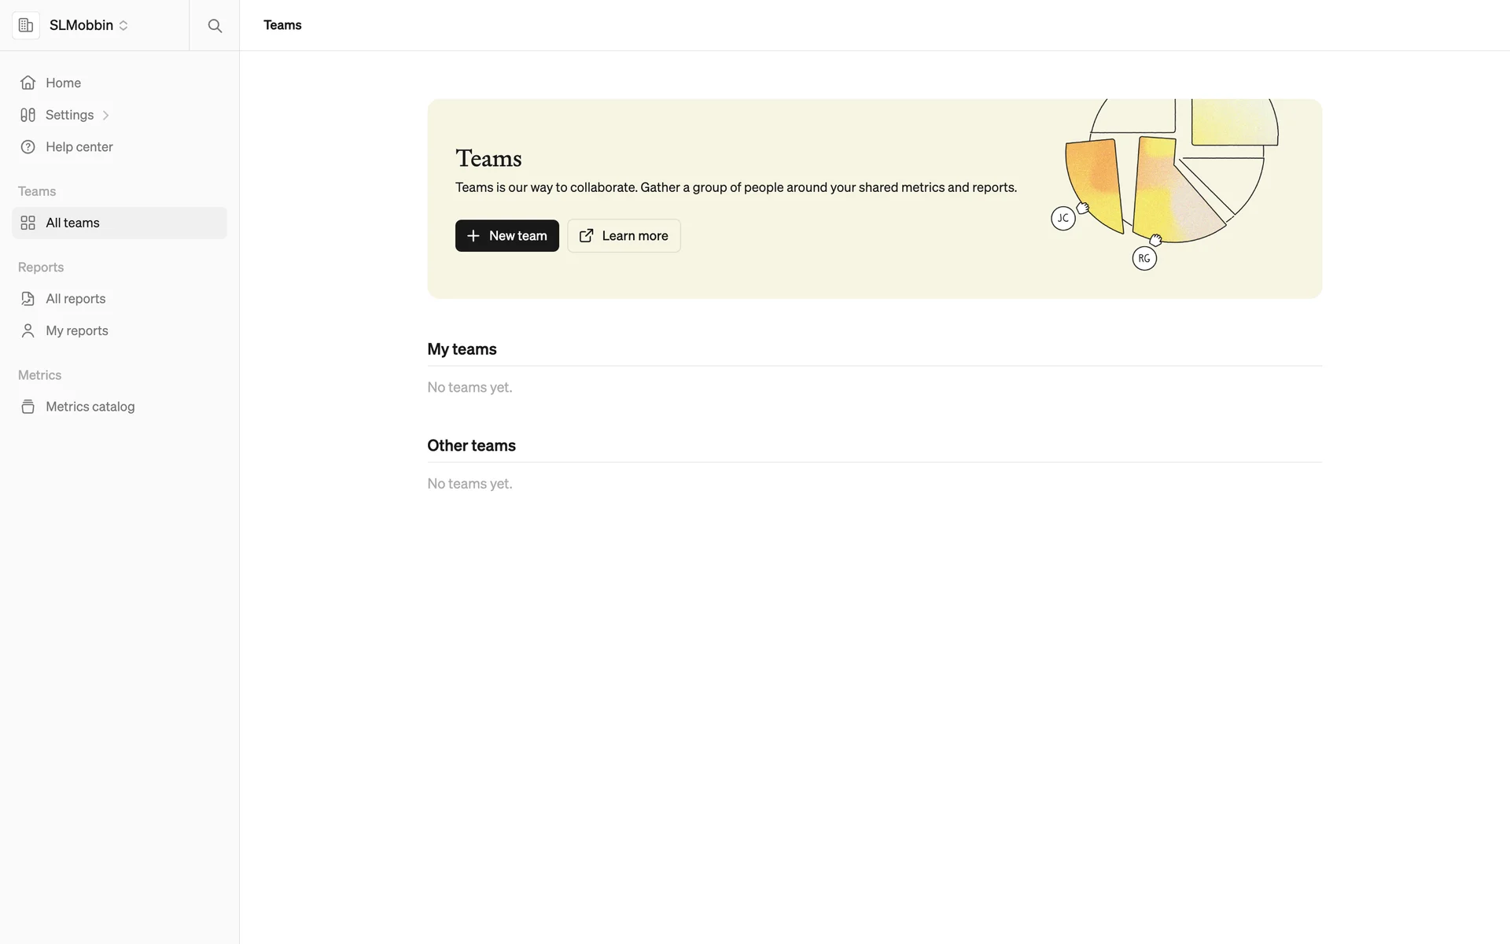This screenshot has width=1510, height=944.
Task: Go to Home in sidebar
Action: click(x=63, y=83)
